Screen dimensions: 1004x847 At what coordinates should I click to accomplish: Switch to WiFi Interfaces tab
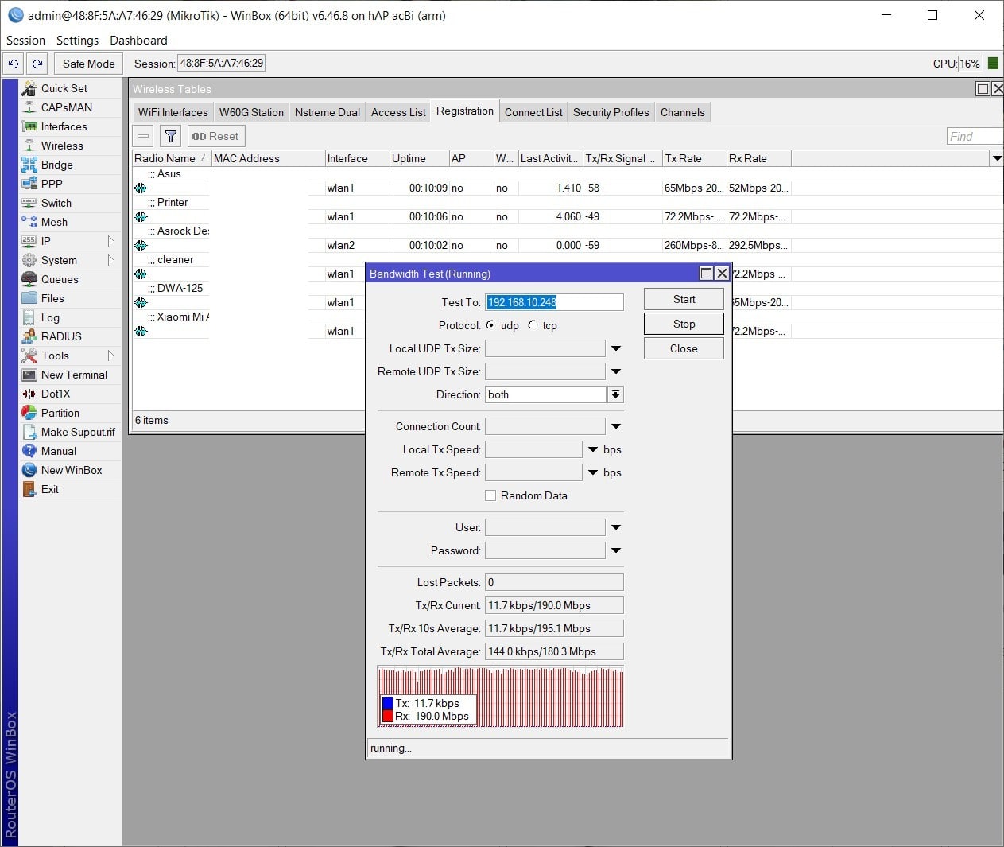pyautogui.click(x=173, y=112)
